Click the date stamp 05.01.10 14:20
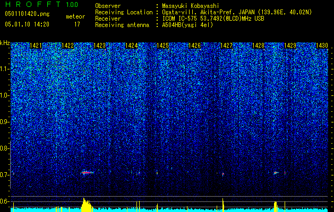Screen dimensions: 334x212 coord(27,24)
